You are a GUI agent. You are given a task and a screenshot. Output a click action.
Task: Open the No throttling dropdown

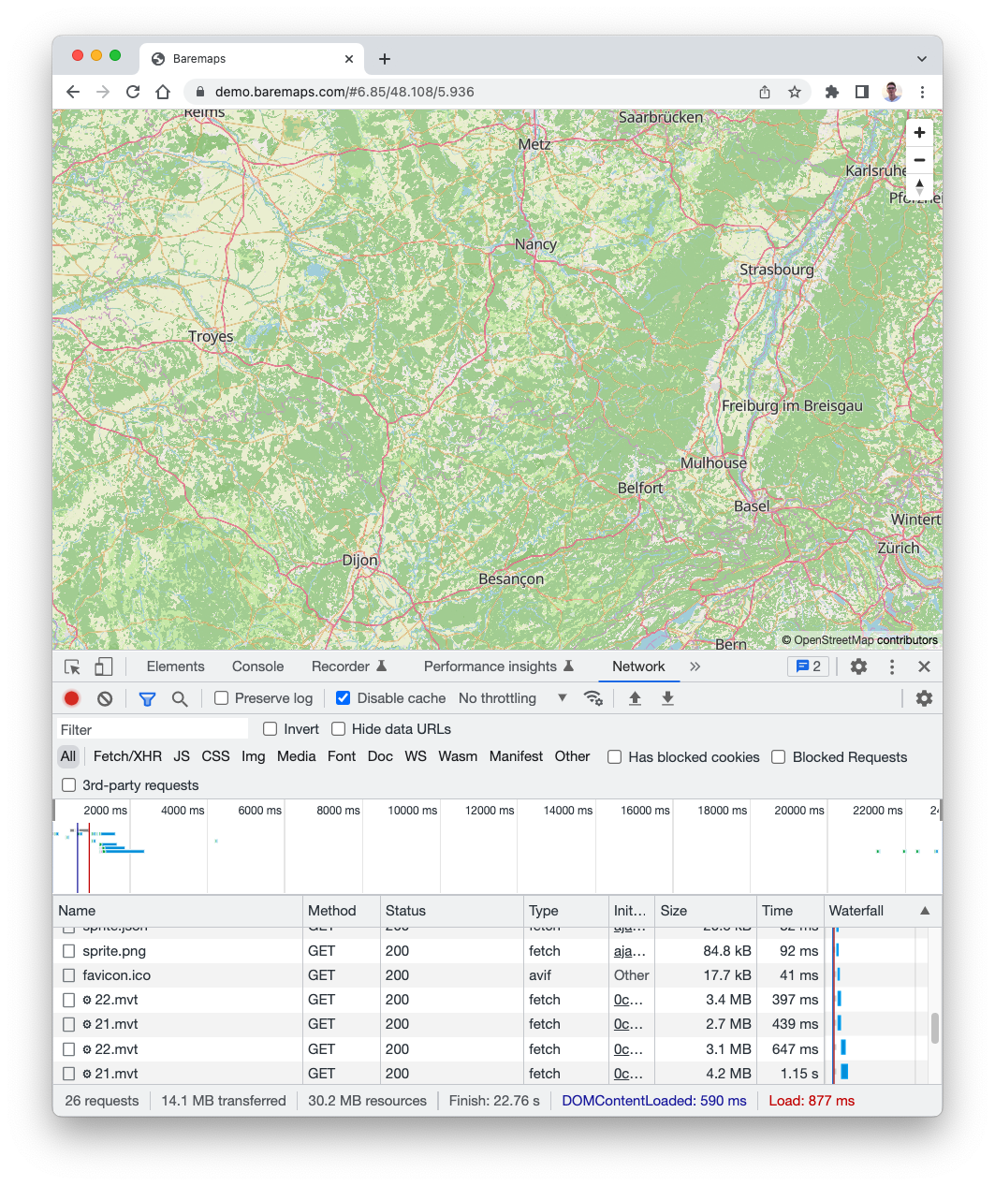pos(510,697)
